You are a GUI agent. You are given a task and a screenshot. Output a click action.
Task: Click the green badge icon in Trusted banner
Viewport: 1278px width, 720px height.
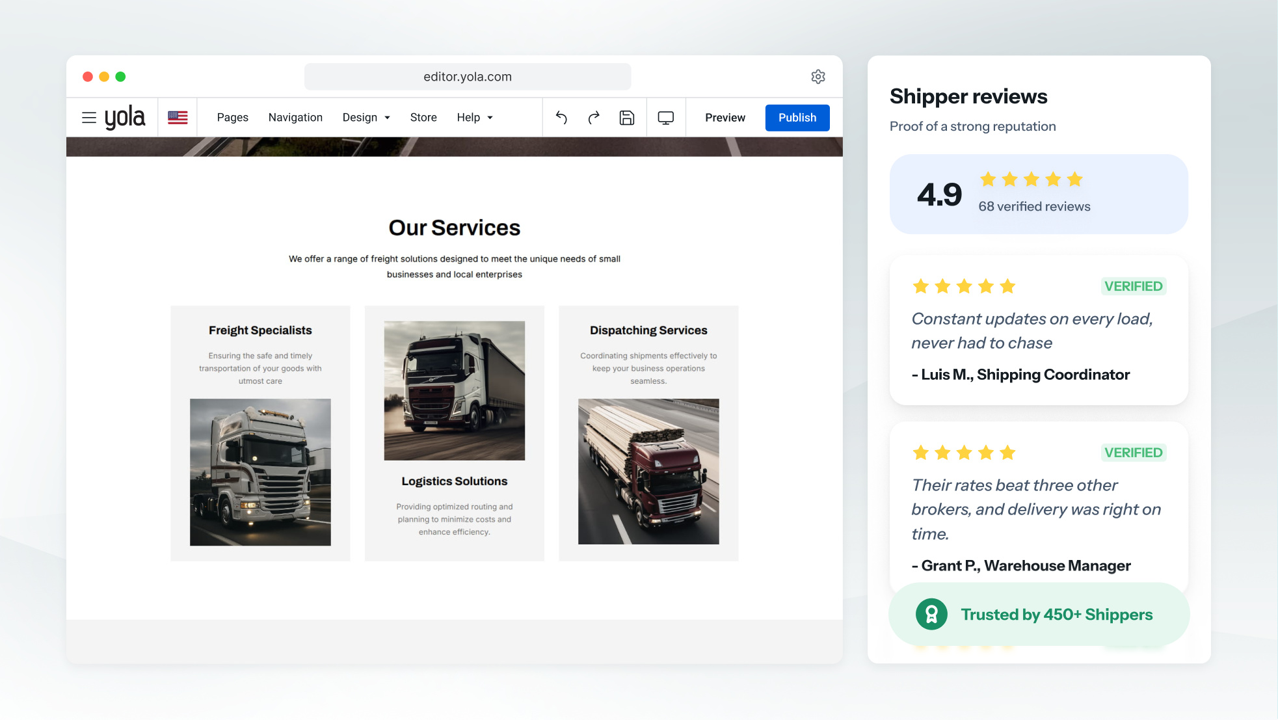tap(931, 614)
